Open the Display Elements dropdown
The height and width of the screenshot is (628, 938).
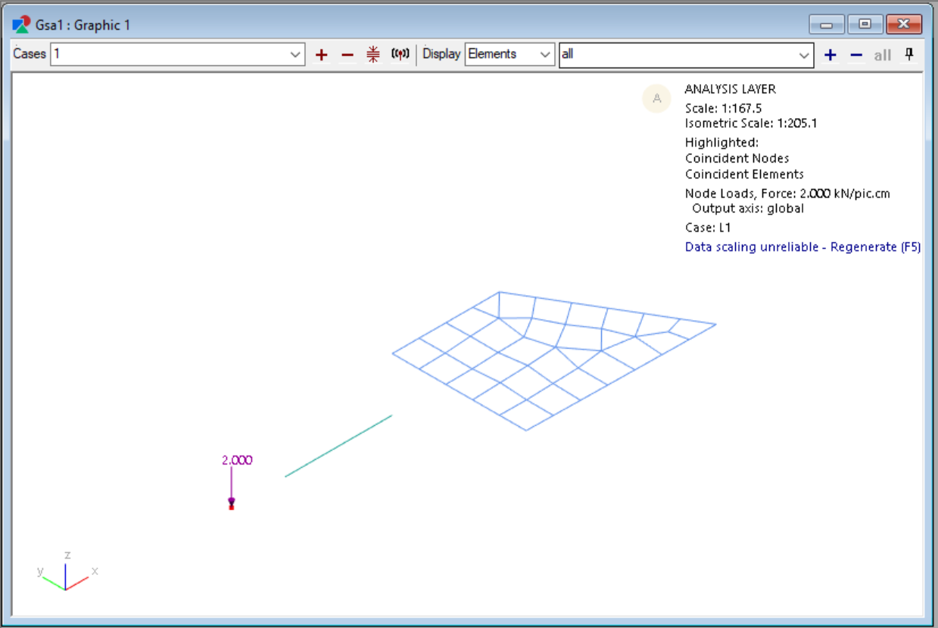point(544,54)
